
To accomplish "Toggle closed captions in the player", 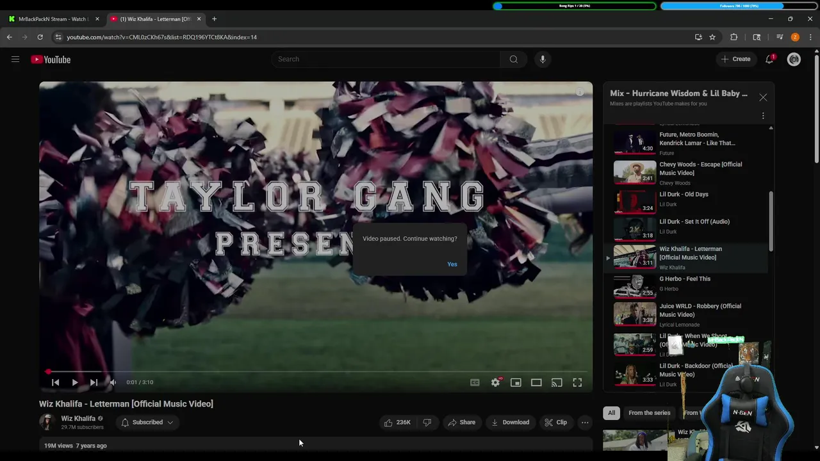I will point(475,382).
